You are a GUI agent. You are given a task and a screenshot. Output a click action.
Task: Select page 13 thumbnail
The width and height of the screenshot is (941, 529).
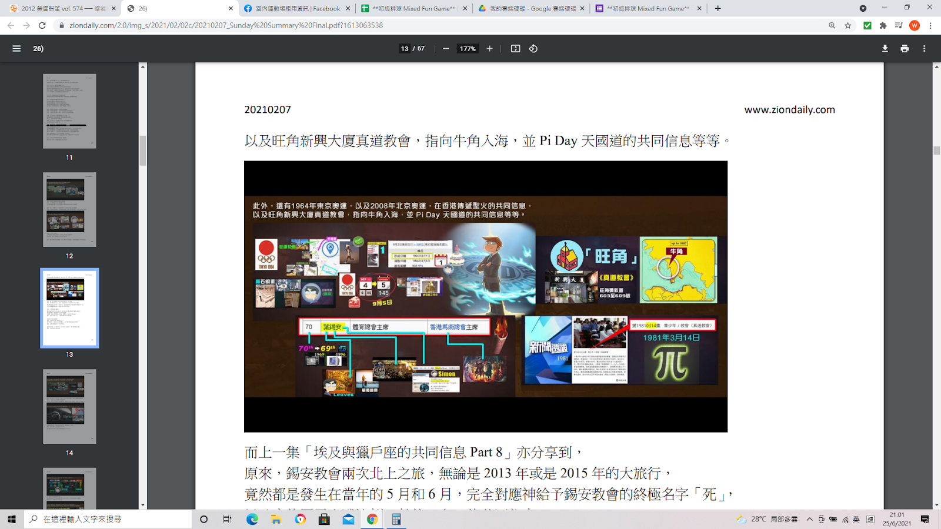pos(69,308)
